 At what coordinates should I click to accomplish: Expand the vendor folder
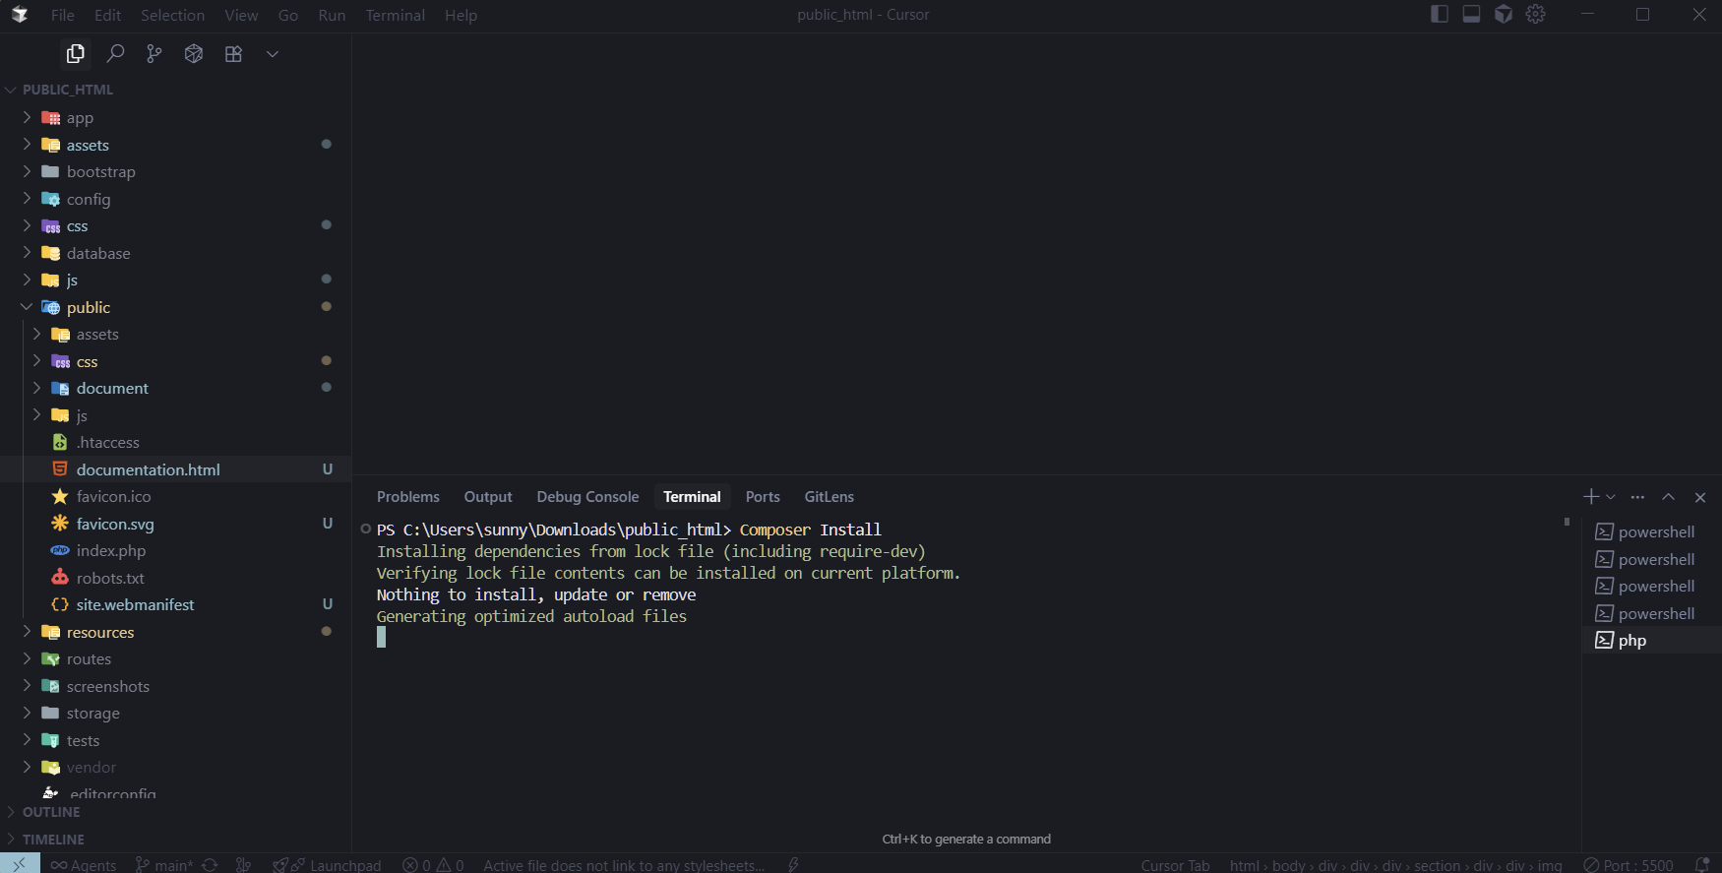pos(92,768)
